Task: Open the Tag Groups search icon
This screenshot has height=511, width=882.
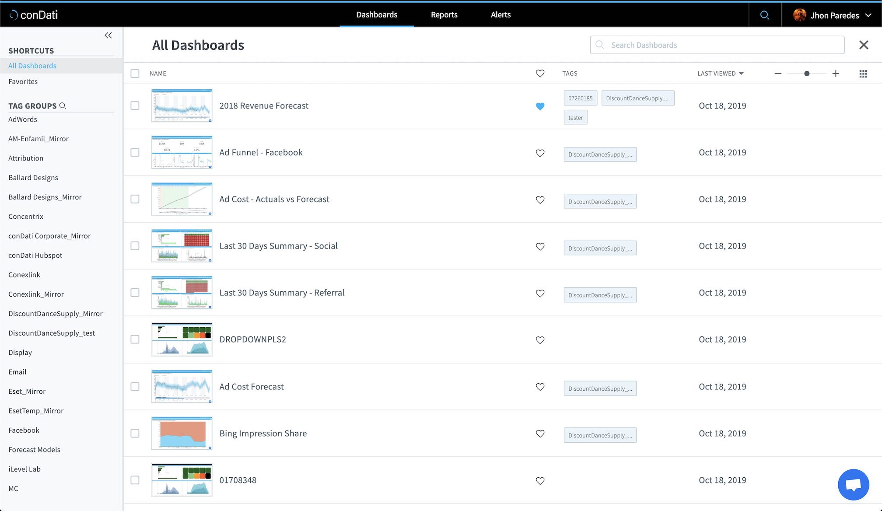Action: click(63, 106)
